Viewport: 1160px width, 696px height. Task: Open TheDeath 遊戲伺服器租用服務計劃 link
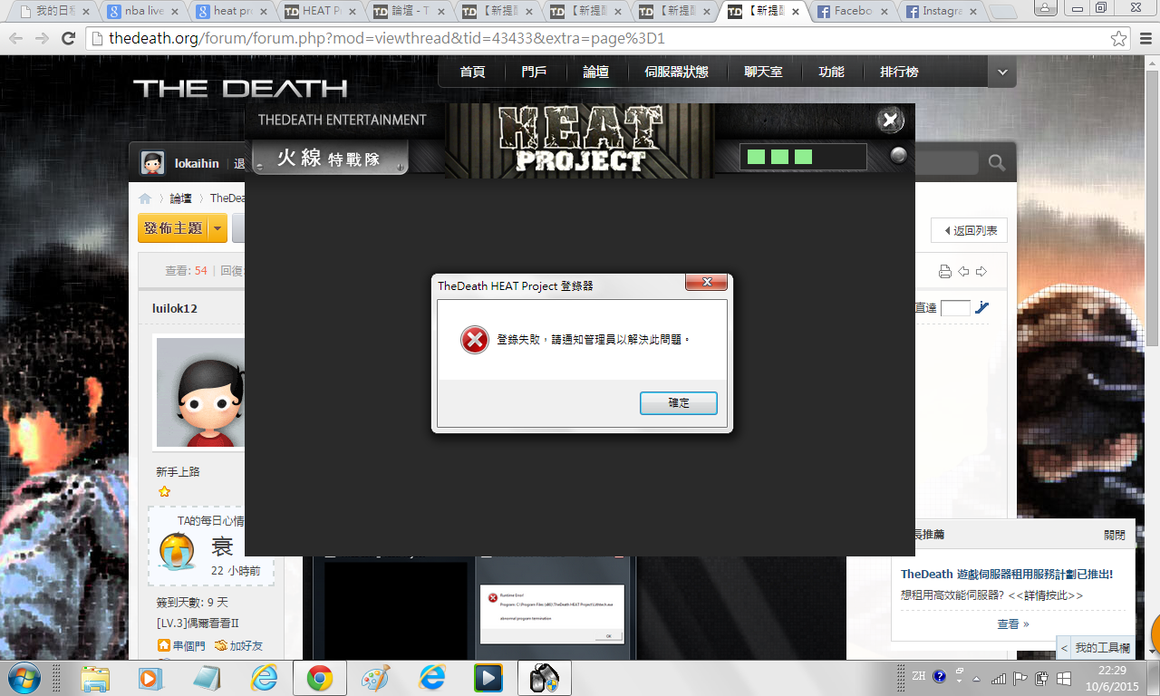[x=1006, y=574]
